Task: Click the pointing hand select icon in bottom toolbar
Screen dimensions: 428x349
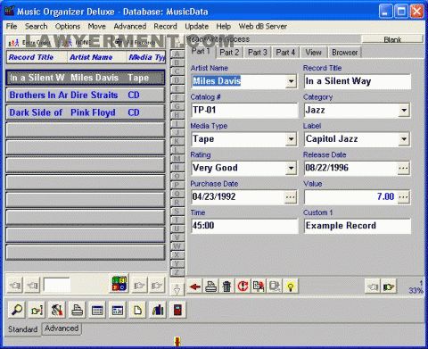Action: [x=37, y=310]
